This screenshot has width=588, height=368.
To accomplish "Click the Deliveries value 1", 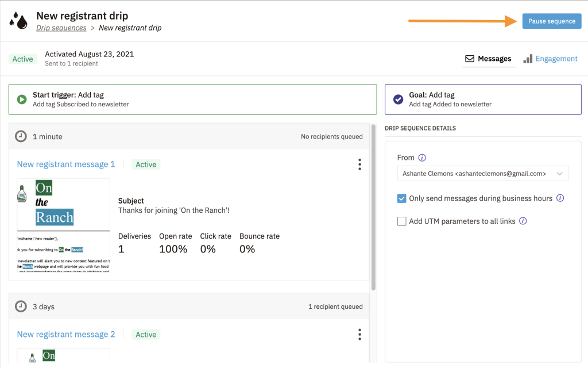I will click(121, 249).
